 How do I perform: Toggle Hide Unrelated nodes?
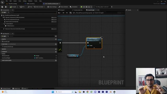[x=39, y=7]
